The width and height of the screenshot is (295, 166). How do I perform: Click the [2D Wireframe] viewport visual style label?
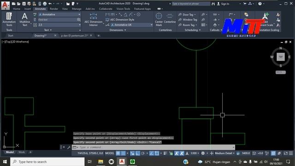pyautogui.click(x=20, y=42)
